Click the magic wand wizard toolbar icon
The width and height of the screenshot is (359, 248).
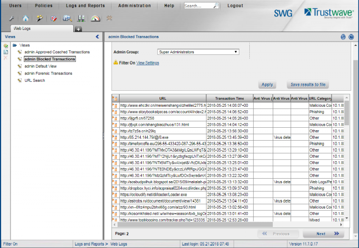pos(39,18)
